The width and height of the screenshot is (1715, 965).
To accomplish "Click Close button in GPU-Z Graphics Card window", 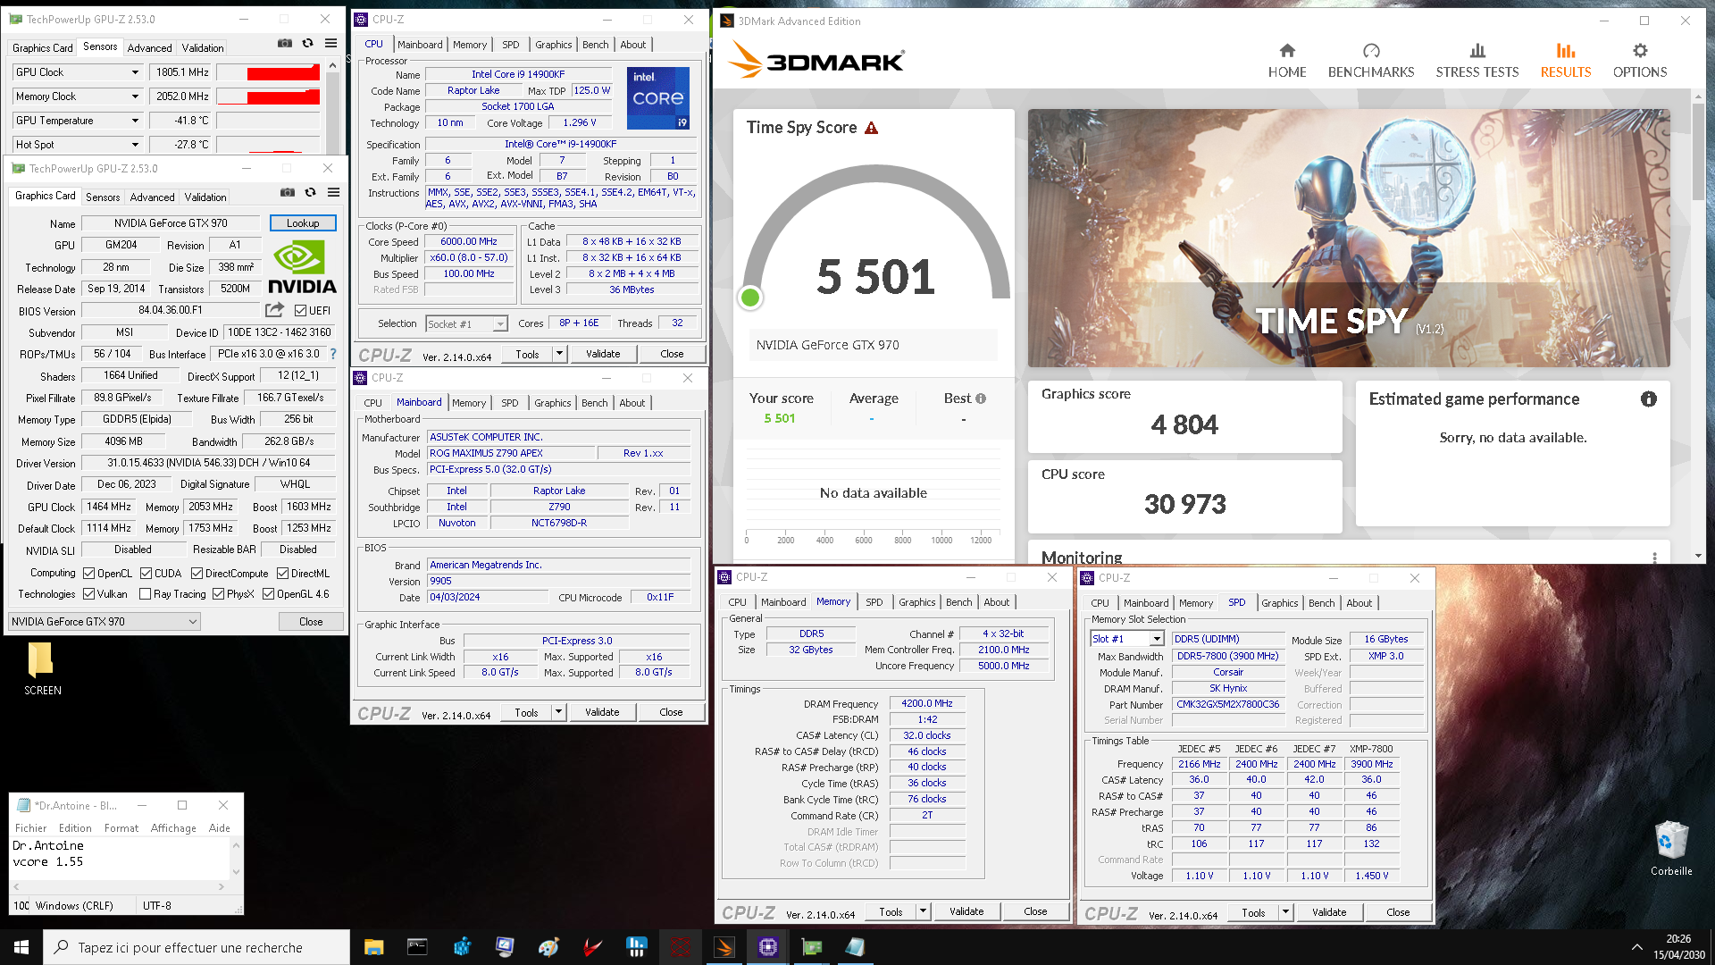I will point(311,622).
